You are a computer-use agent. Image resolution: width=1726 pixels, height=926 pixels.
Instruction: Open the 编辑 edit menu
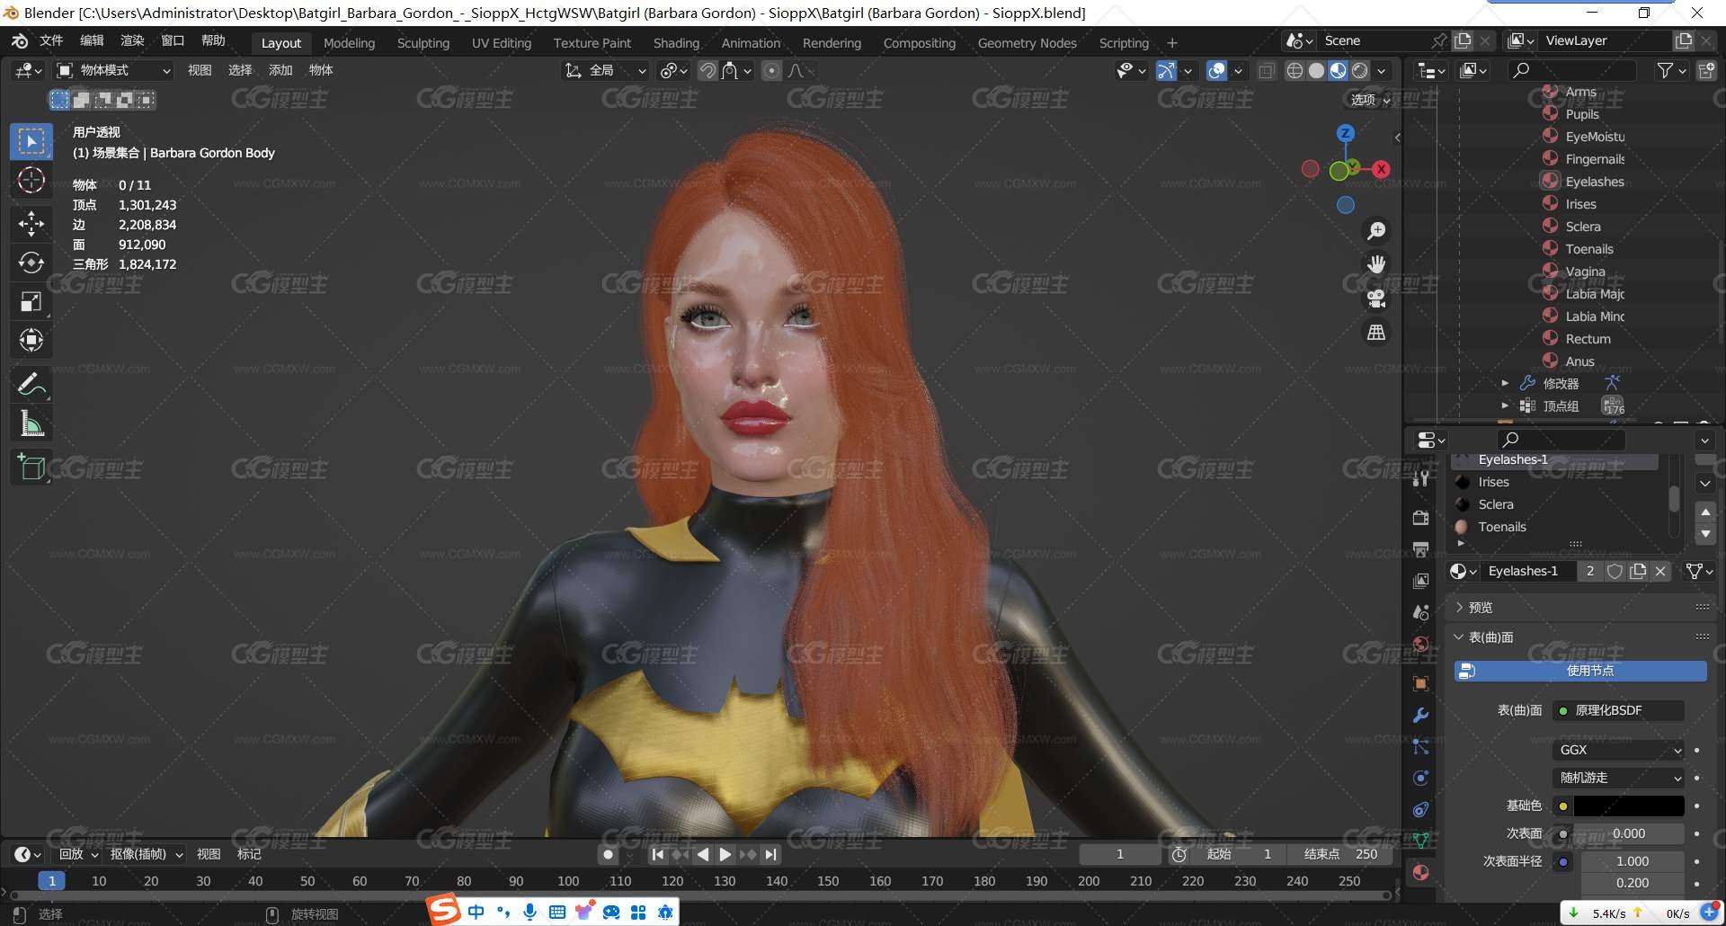coord(92,40)
